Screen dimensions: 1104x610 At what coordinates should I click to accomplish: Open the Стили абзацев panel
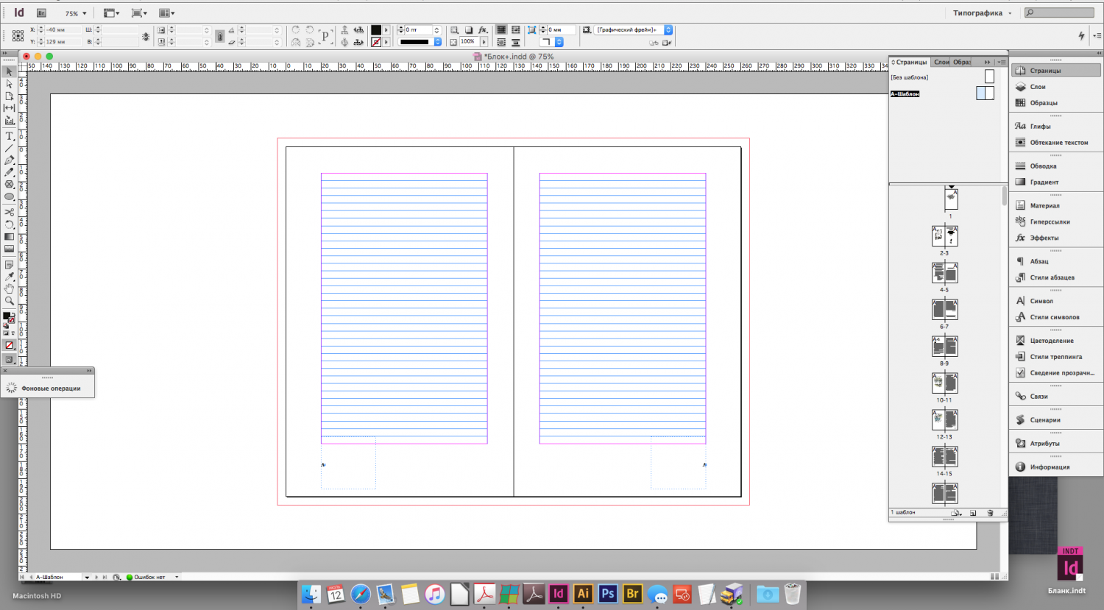[1052, 277]
